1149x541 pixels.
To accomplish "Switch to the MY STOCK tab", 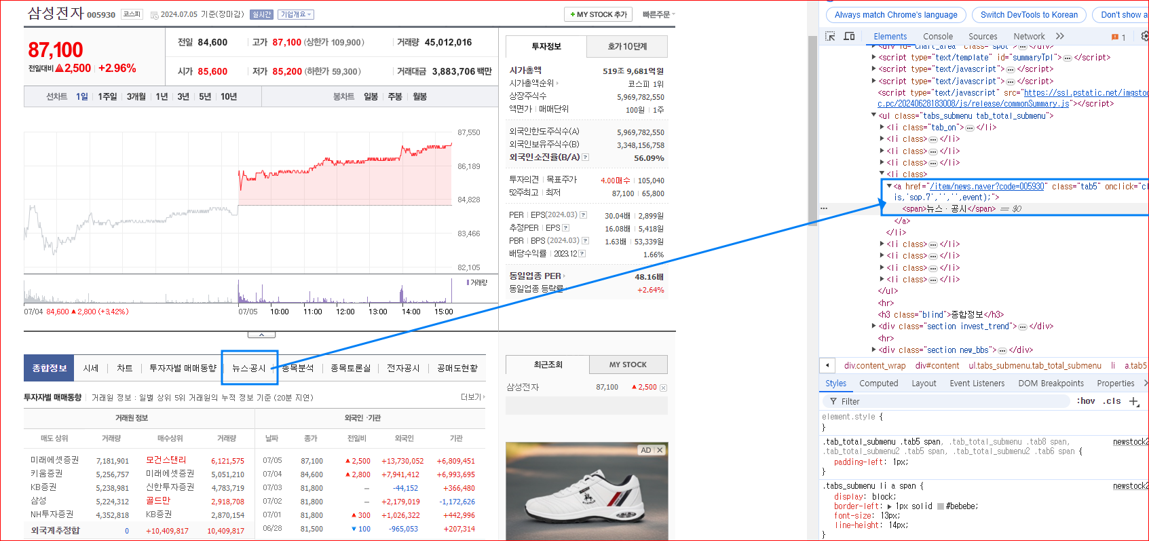I will point(628,365).
